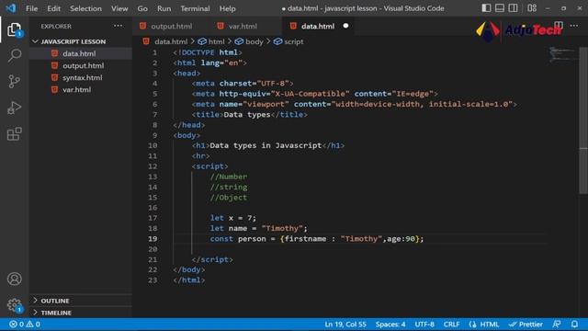Open the Source Control view
The image size is (588, 331).
pyautogui.click(x=15, y=82)
